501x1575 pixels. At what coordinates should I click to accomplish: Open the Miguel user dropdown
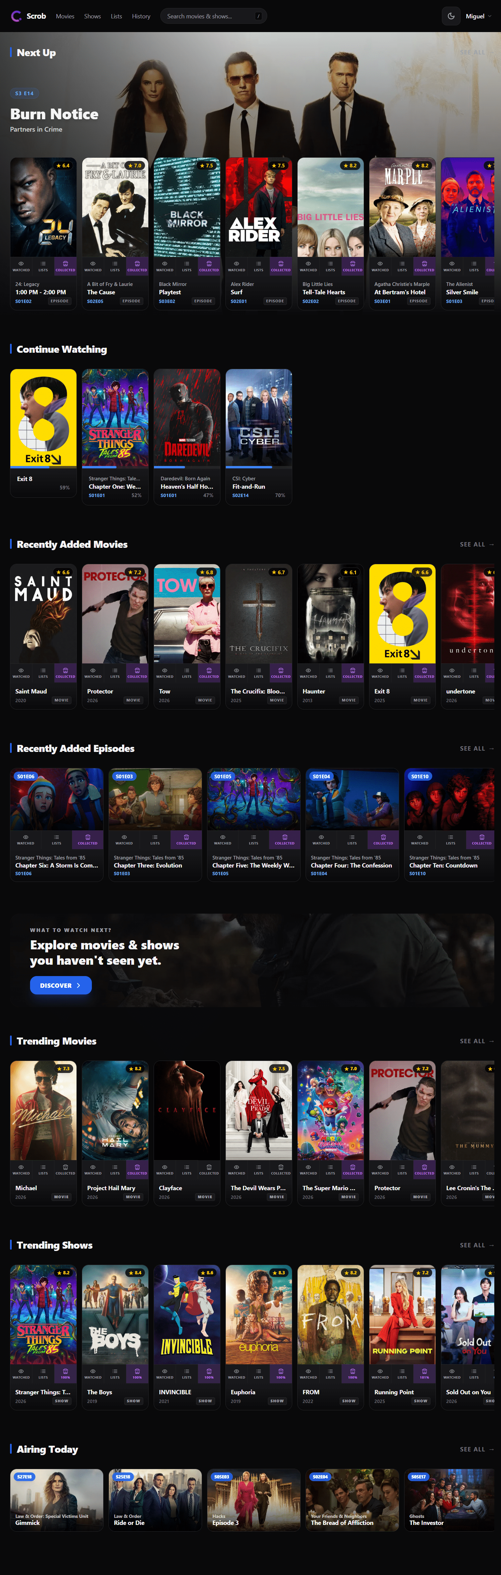click(478, 16)
